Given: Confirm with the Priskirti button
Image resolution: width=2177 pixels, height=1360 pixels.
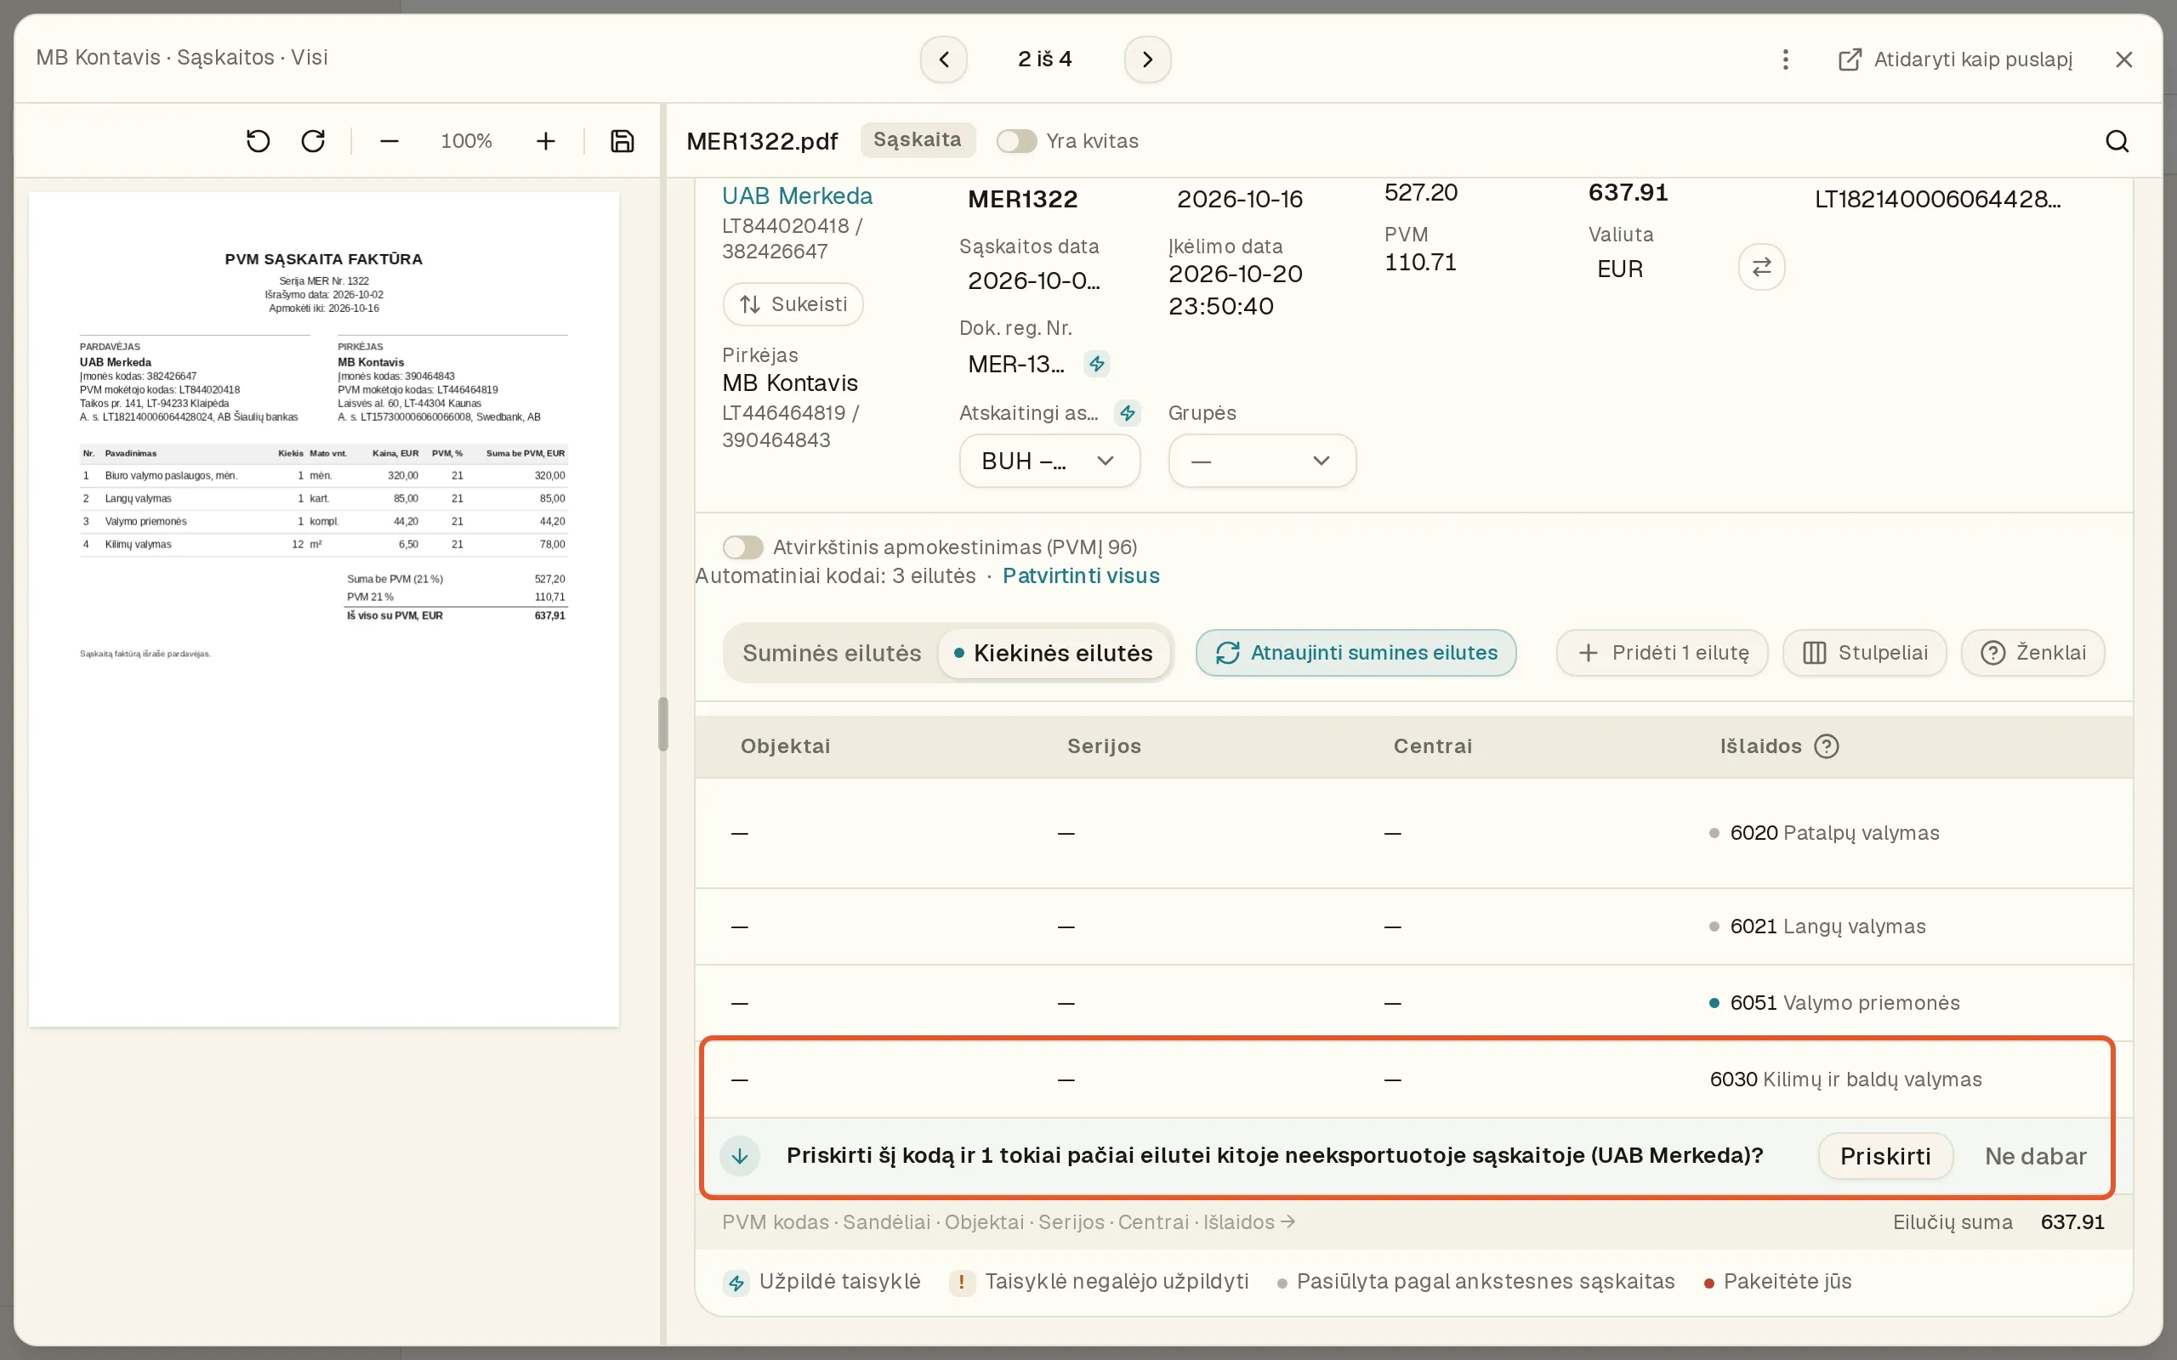Looking at the screenshot, I should 1885,1156.
